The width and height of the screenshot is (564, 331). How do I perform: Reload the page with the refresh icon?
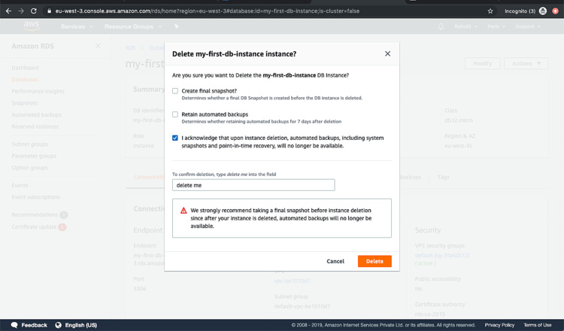[x=34, y=11]
